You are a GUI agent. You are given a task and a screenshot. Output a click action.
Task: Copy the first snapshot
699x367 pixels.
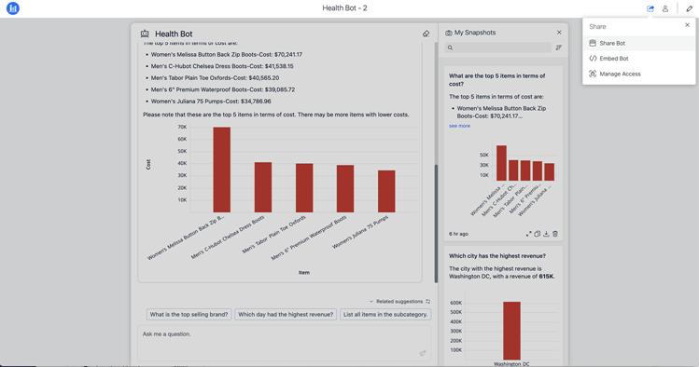(538, 234)
